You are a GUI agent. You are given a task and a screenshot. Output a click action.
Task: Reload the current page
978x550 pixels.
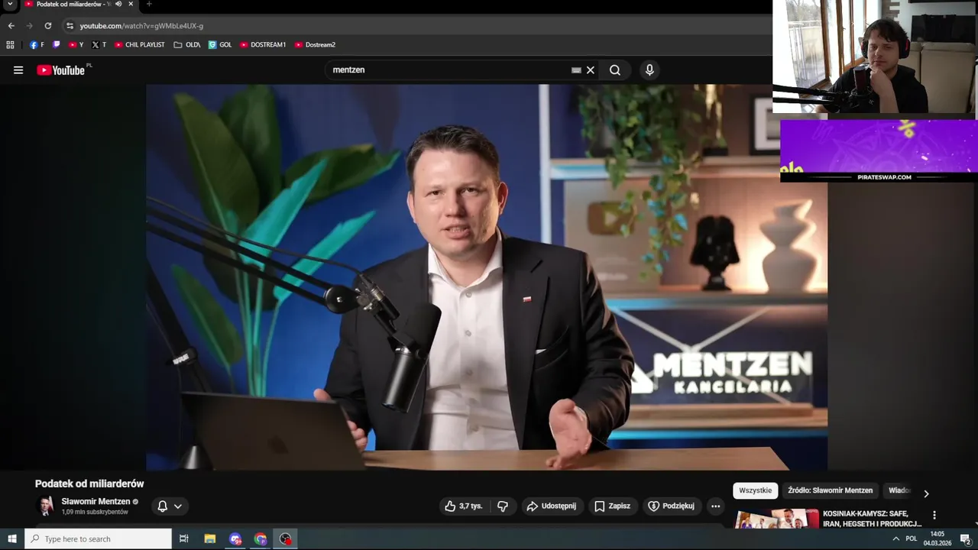coord(48,25)
